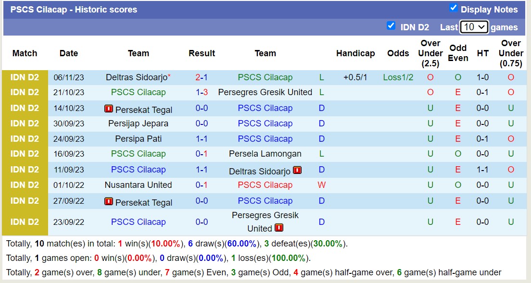The height and width of the screenshot is (283, 531).
Task: Open Deltras Sidoarjo team link 06/11/23
Action: coord(137,77)
